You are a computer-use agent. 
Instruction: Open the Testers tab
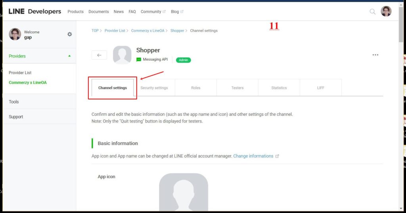[x=237, y=88]
